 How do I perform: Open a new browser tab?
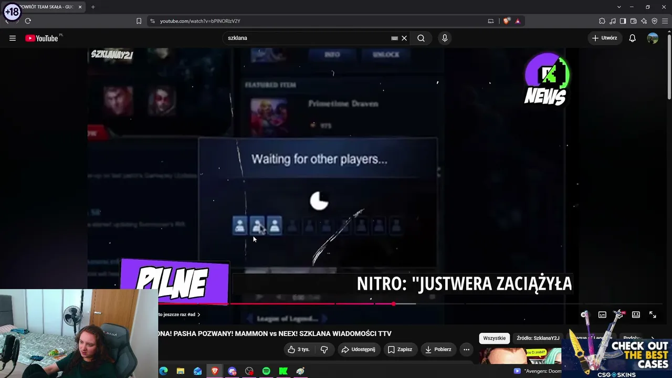(x=93, y=7)
